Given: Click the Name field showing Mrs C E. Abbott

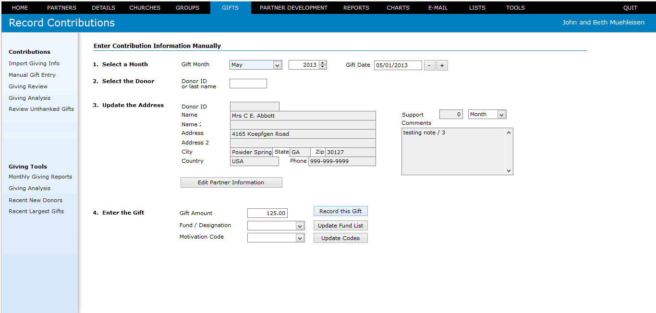Looking at the screenshot, I should (x=303, y=116).
